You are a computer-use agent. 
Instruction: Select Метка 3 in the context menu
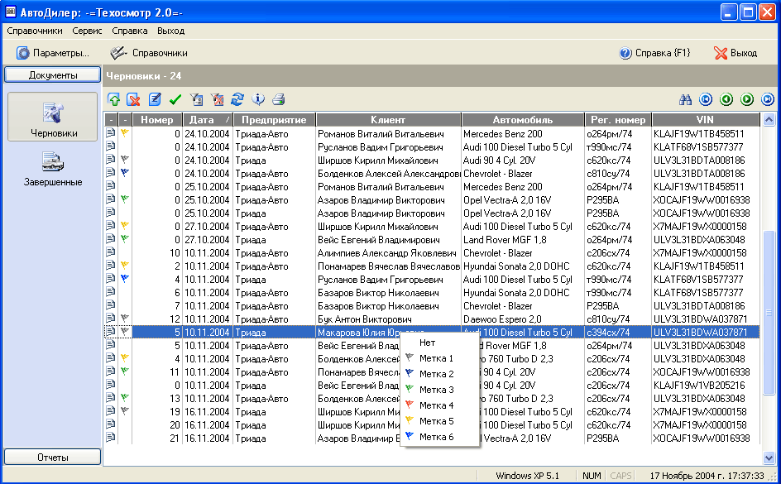point(436,390)
